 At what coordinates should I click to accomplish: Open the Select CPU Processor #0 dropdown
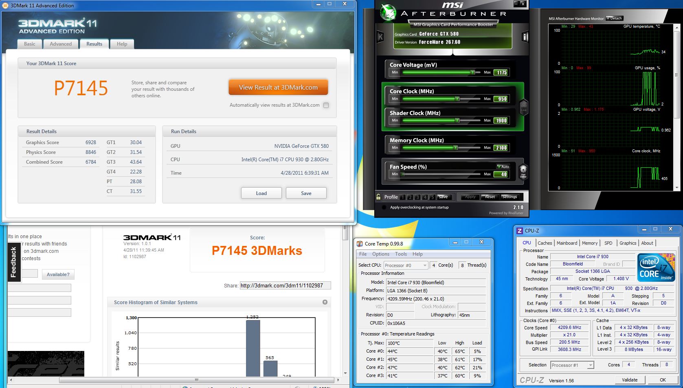coord(406,265)
